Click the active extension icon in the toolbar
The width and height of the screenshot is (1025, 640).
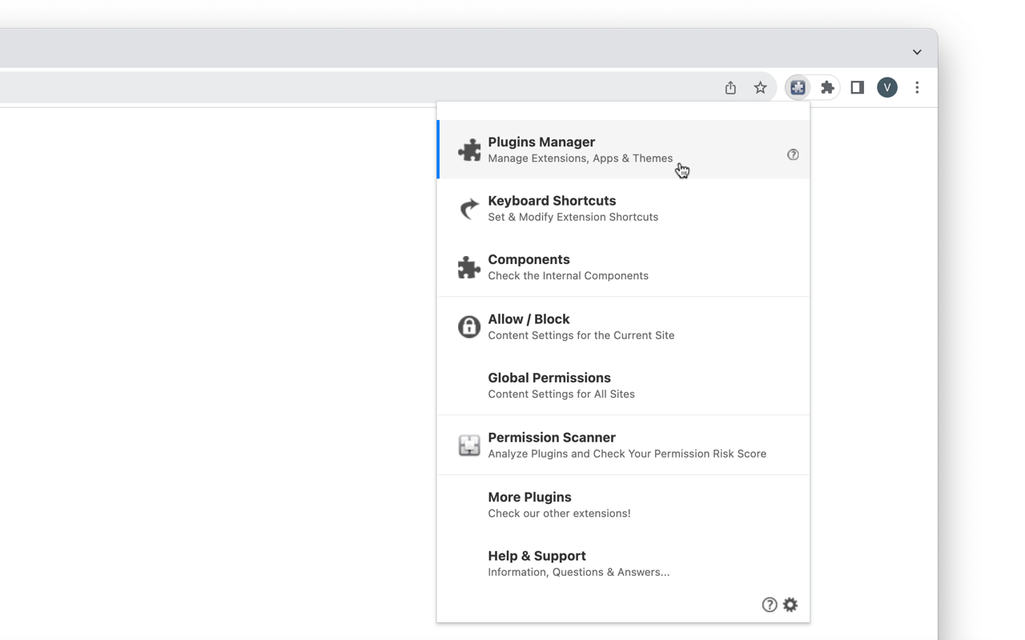798,88
